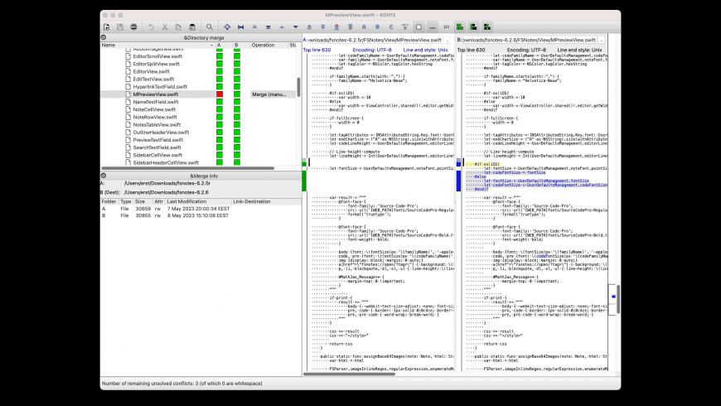Viewport: 721px width, 406px height.
Task: Select lines from A toolbar button
Action: tap(364, 27)
